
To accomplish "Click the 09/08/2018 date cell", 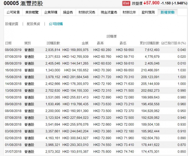I will pyautogui.click(x=13, y=104).
